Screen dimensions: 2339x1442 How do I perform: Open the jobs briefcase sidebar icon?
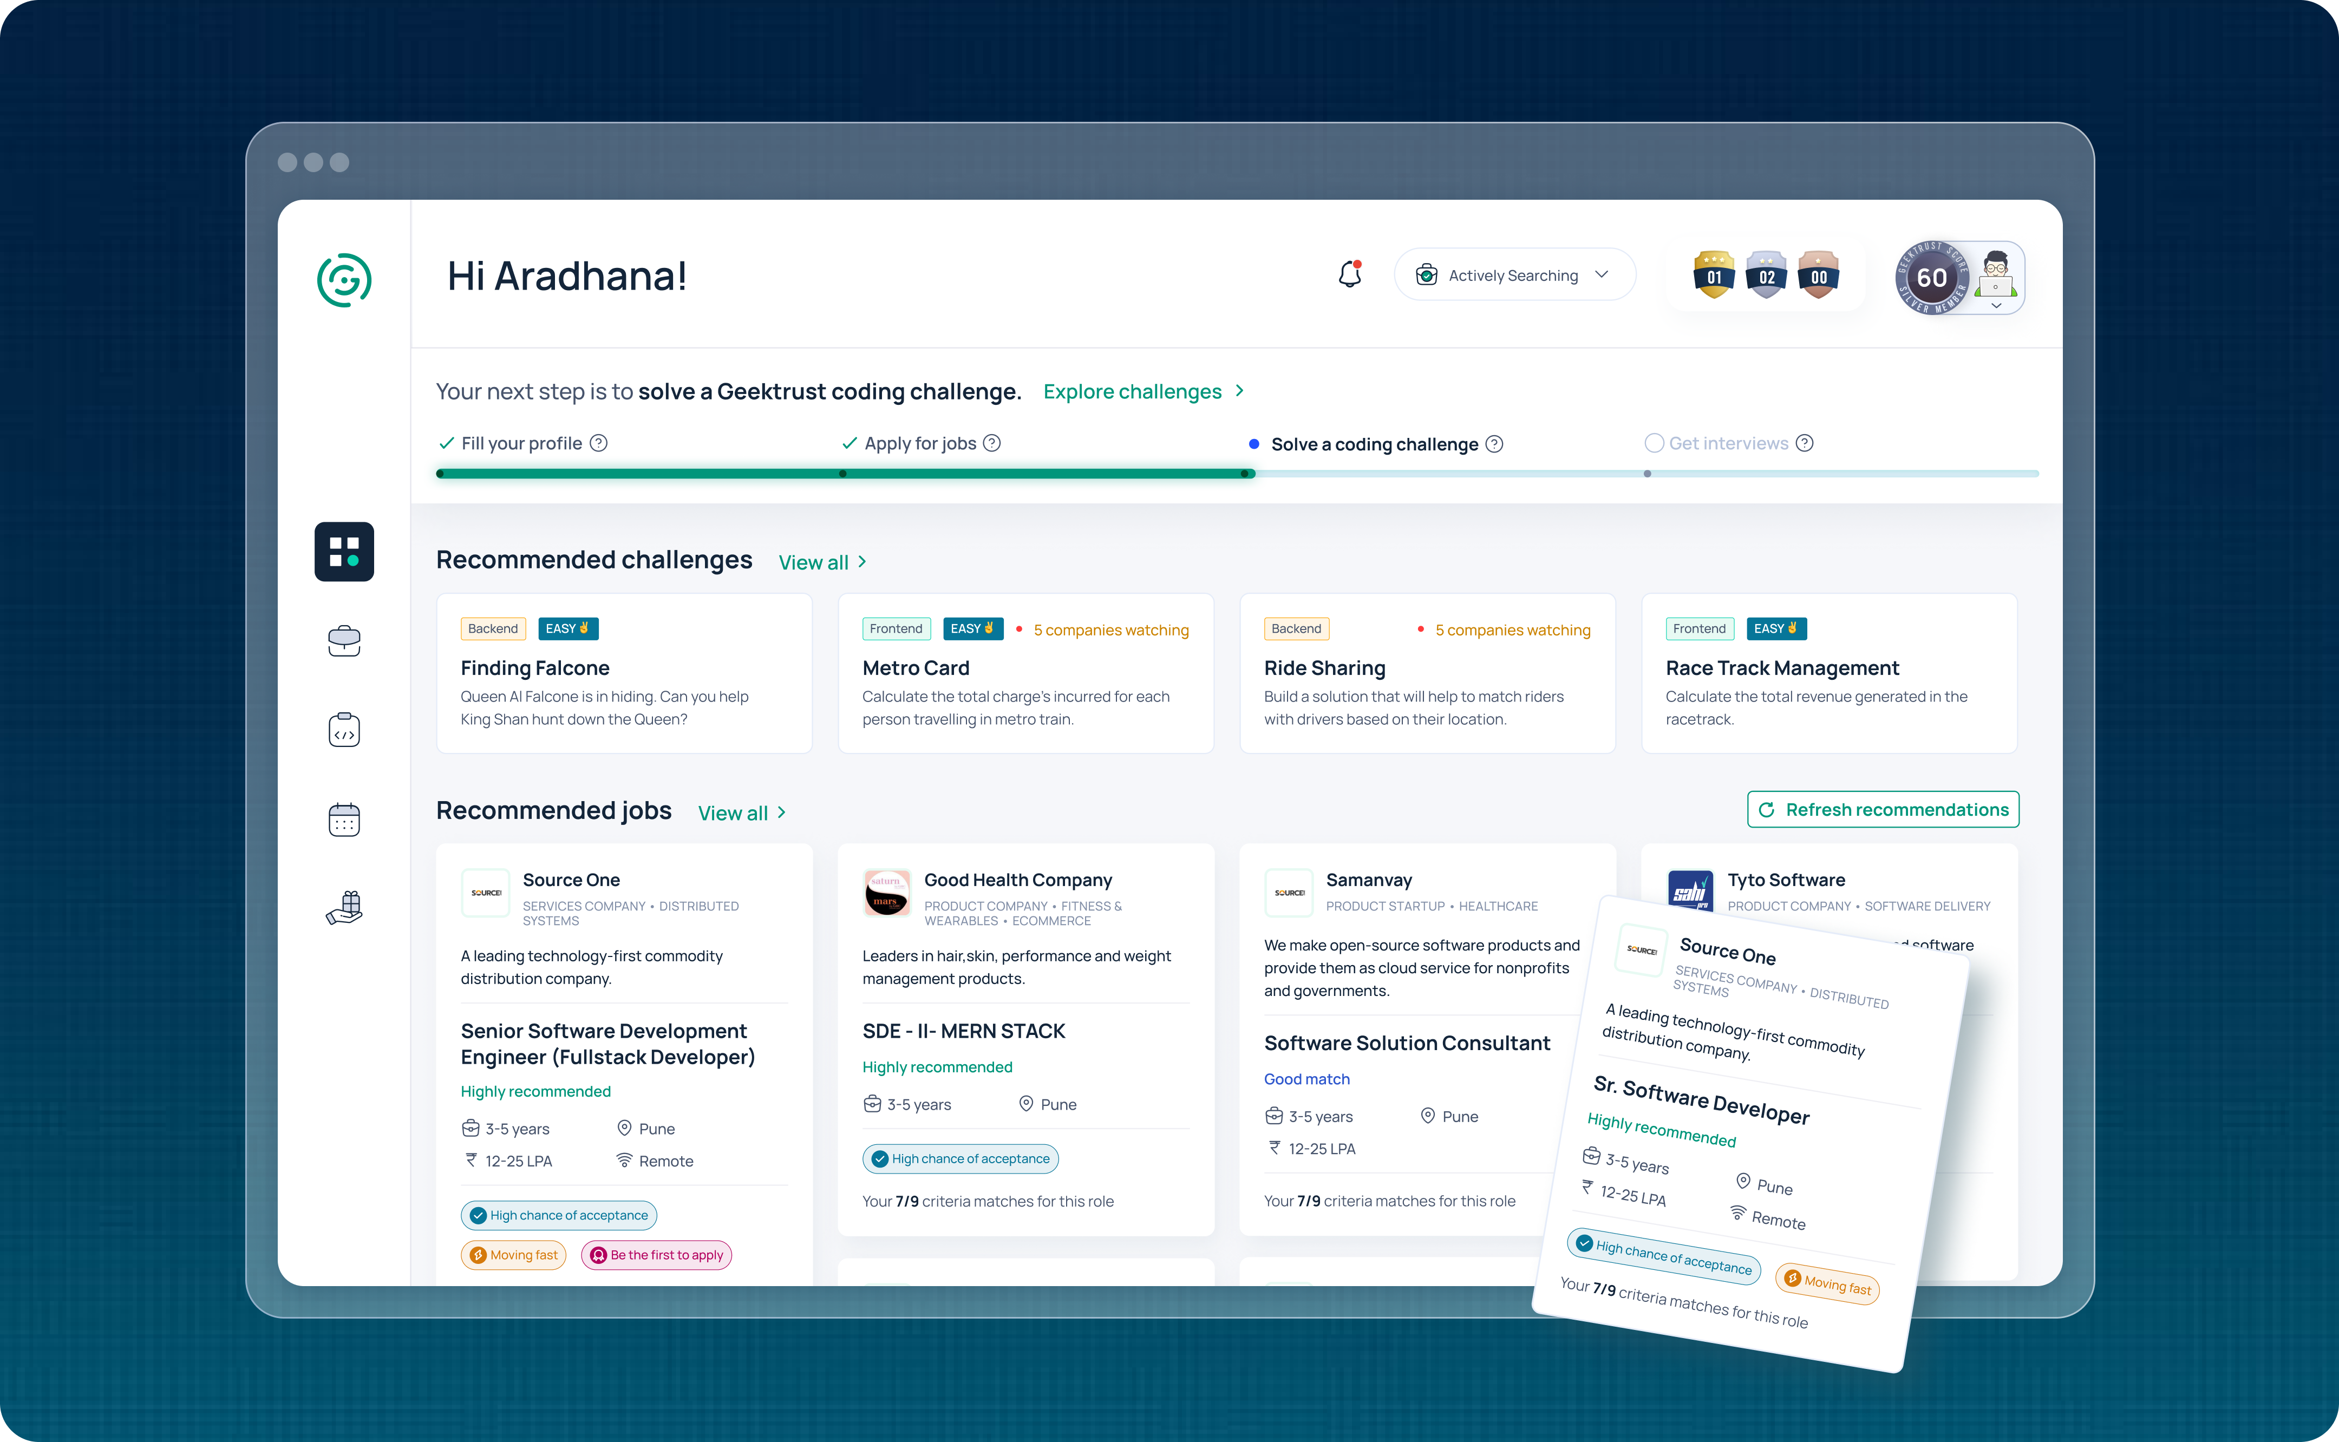[344, 641]
